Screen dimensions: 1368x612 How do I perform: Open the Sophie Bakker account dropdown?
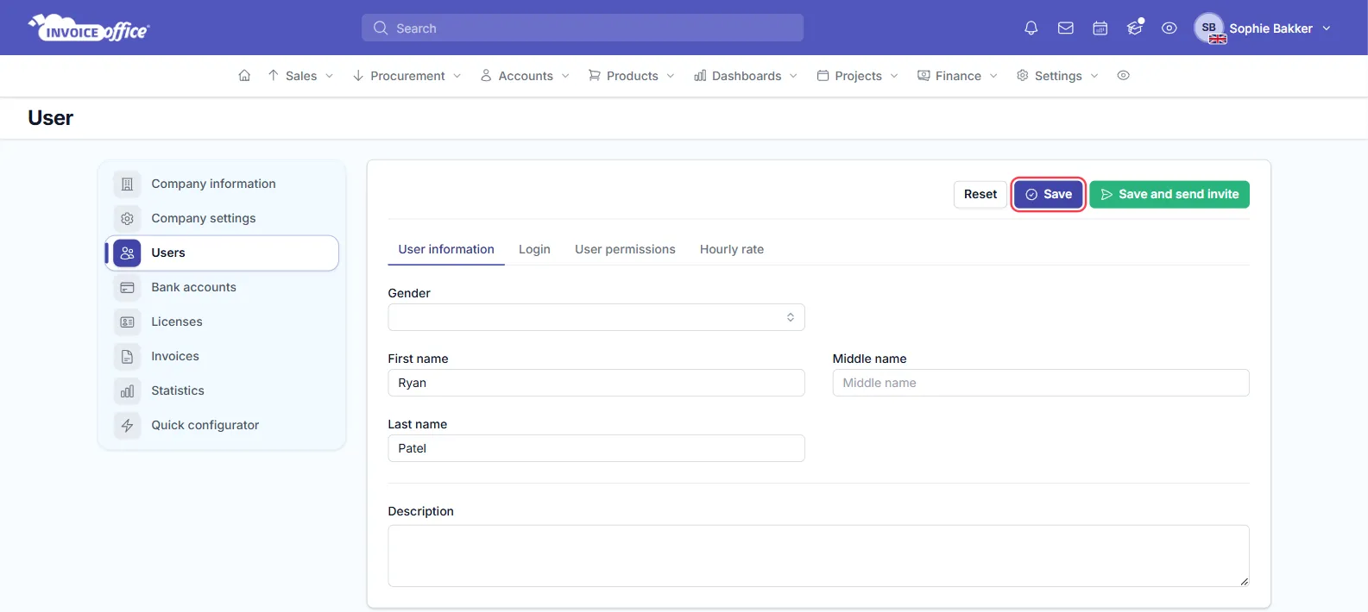click(1264, 28)
